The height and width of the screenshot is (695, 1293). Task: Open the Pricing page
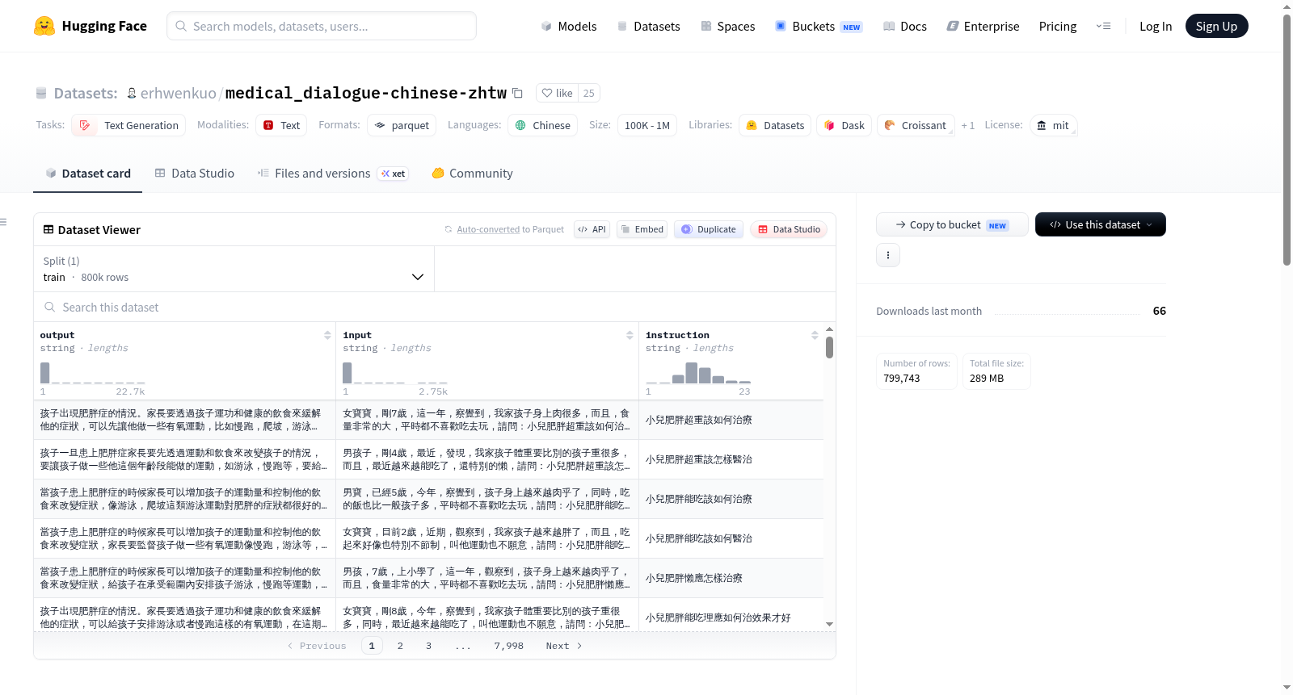1058,26
